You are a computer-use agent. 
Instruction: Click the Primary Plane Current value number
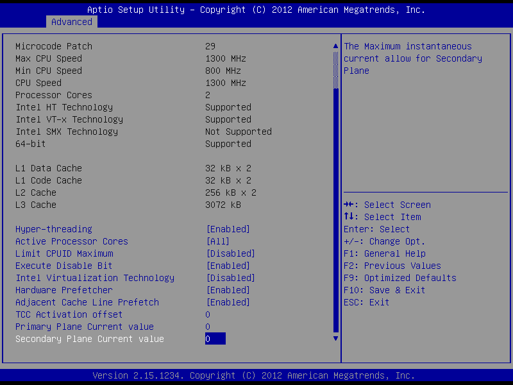tap(208, 327)
